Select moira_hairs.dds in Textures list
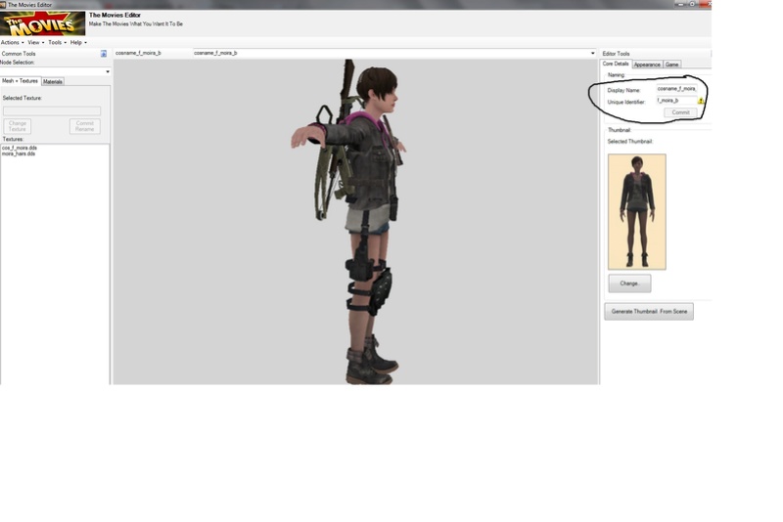 (19, 154)
